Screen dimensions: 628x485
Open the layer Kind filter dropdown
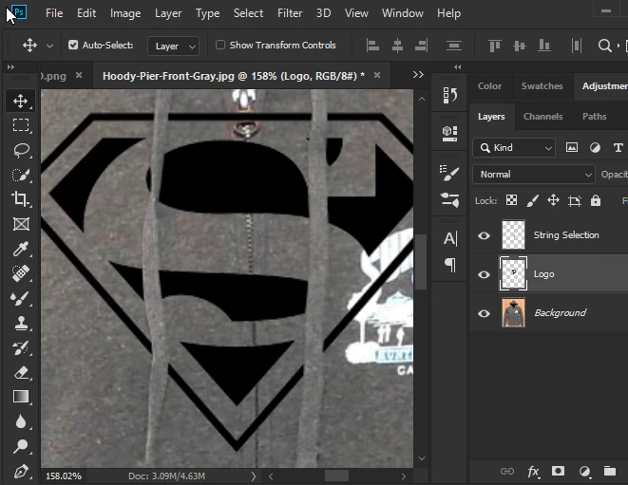pos(514,148)
